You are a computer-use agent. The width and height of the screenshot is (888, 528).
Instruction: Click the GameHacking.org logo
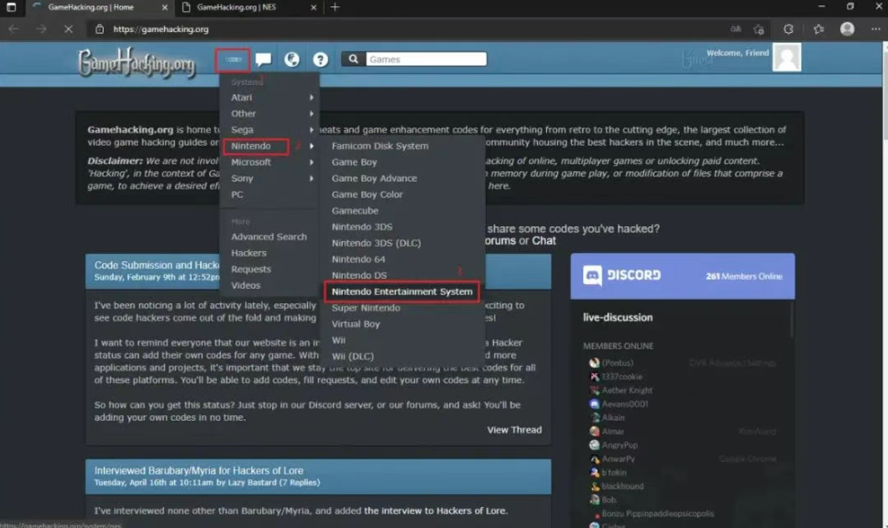click(137, 63)
